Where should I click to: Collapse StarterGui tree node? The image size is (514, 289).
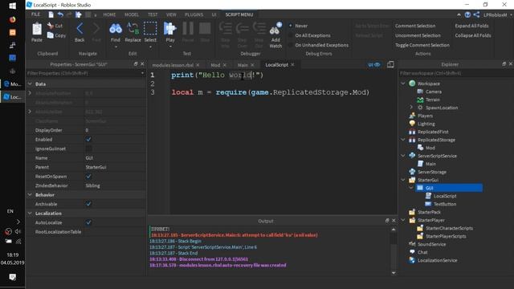tap(403, 180)
